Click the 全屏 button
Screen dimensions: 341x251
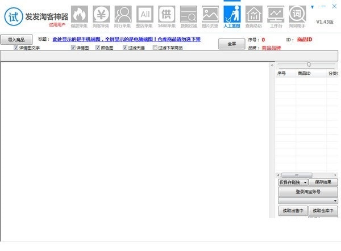click(x=232, y=44)
